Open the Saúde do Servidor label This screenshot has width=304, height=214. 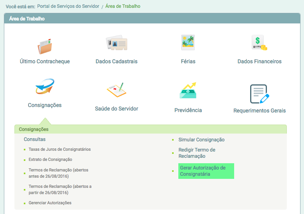point(117,109)
